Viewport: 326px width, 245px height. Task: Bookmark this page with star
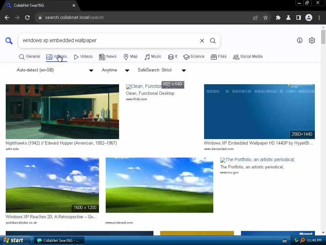coord(265,18)
